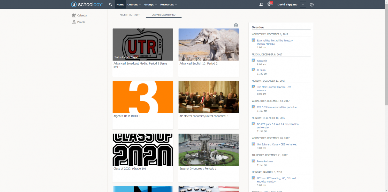The image size is (388, 192).
Task: Open David Viggiano profile link
Action: click(287, 4)
